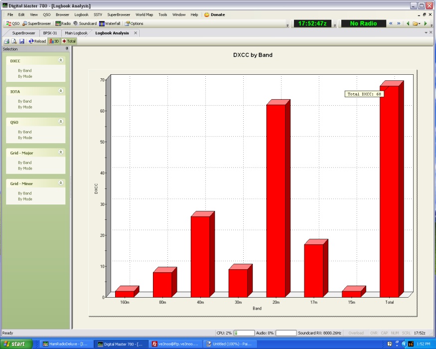
Task: Launch the Radio toolbar button
Action: click(63, 23)
